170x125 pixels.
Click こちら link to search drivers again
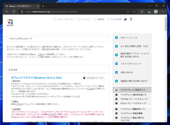point(40,54)
